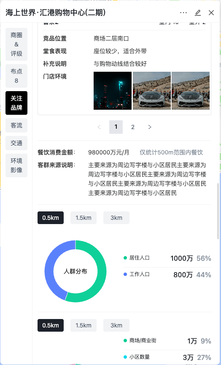Switch to 布点 8 sidebar tab
This screenshot has height=365, width=221.
(x=16, y=76)
